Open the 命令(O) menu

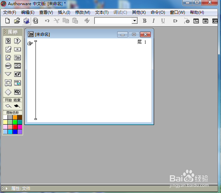click(158, 12)
